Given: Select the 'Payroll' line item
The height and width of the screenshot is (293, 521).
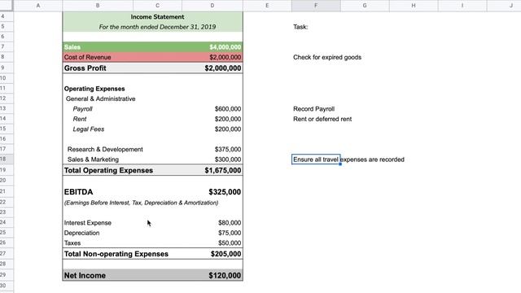Looking at the screenshot, I should (82, 109).
